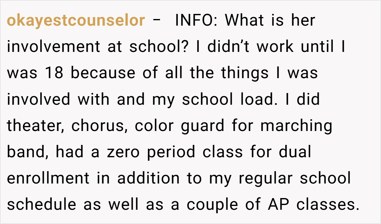The height and width of the screenshot is (224, 381).
Task: Click the word 'dual' in the comment
Action: click(295, 152)
